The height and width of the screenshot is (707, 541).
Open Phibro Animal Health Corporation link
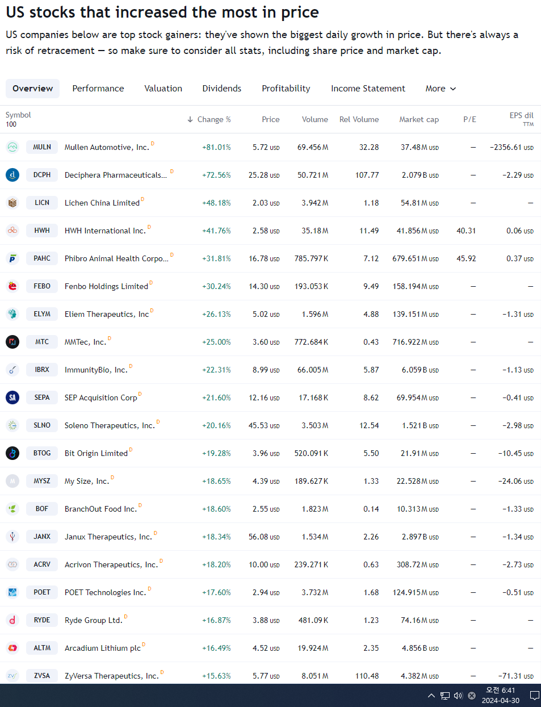coord(116,258)
